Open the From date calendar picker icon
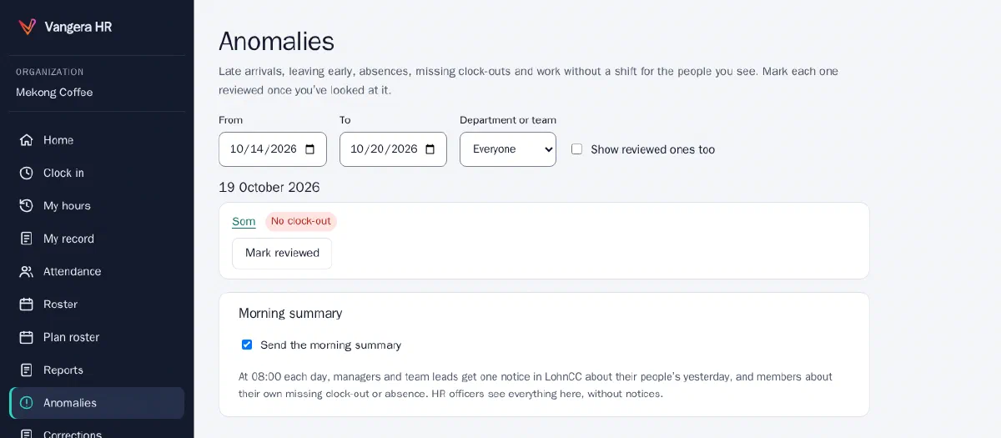 point(310,149)
